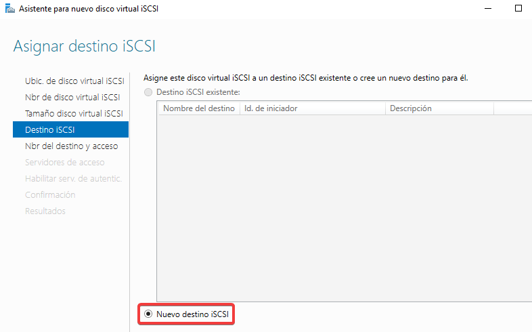
Task: Maximize the wizard window
Action: 518,8
